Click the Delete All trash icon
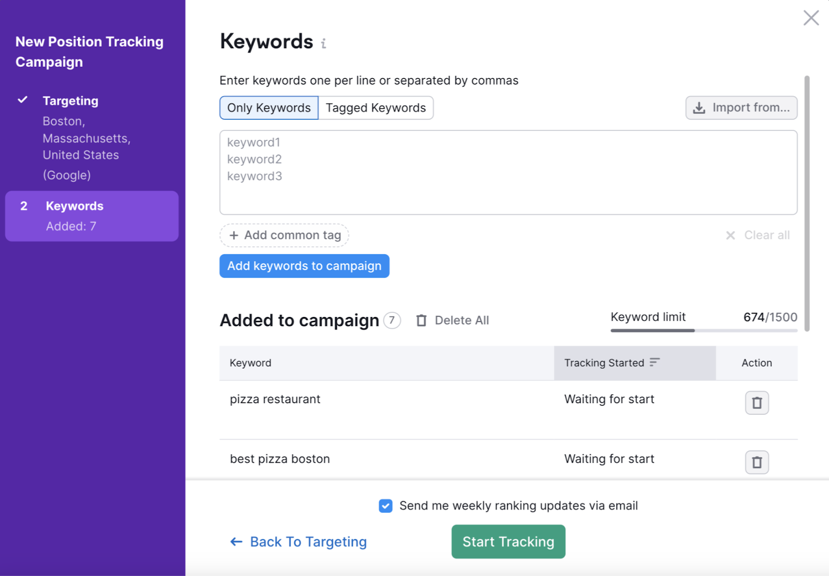Image resolution: width=829 pixels, height=576 pixels. tap(422, 320)
